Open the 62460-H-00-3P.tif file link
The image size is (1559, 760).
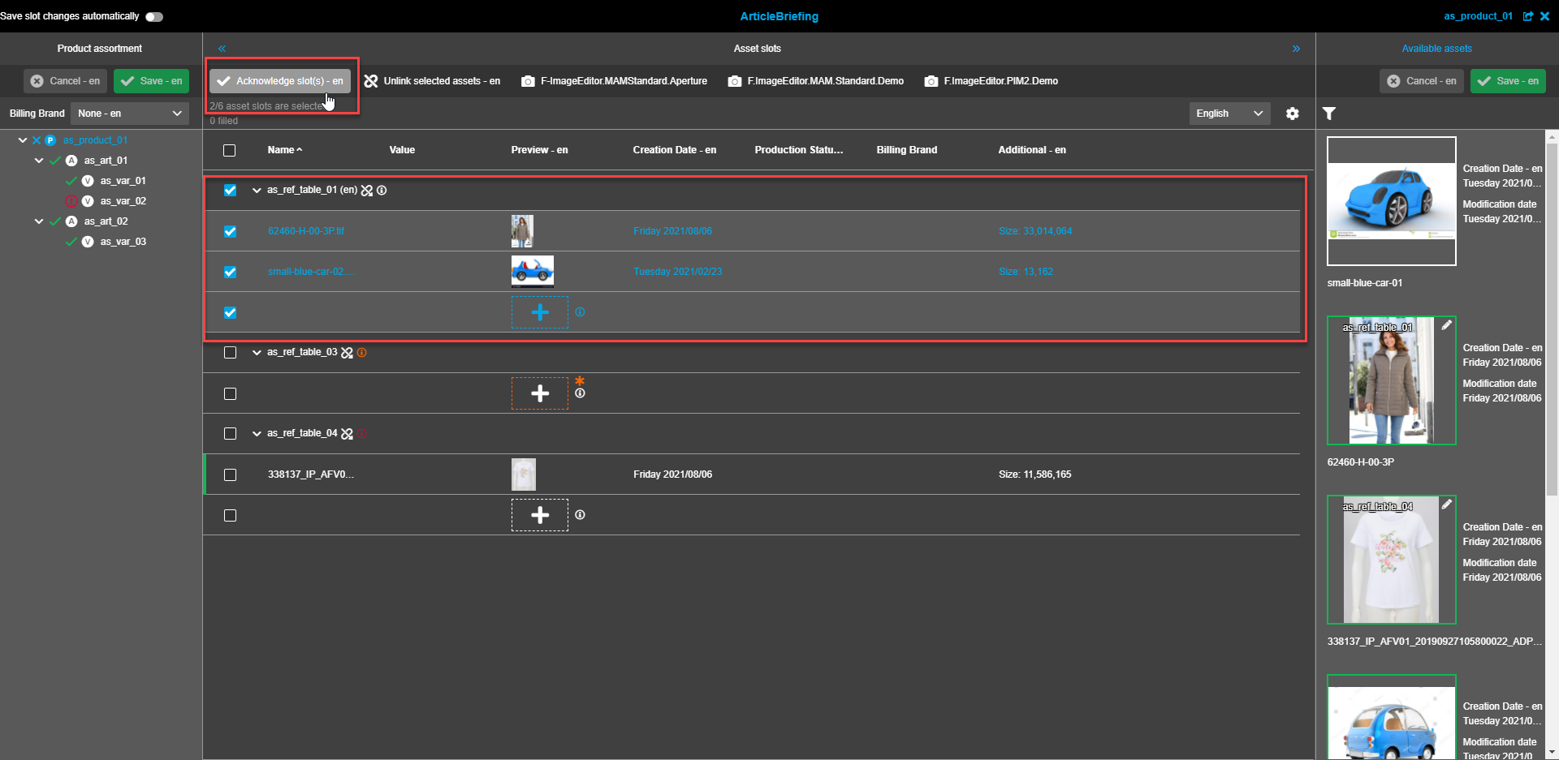[x=306, y=230]
